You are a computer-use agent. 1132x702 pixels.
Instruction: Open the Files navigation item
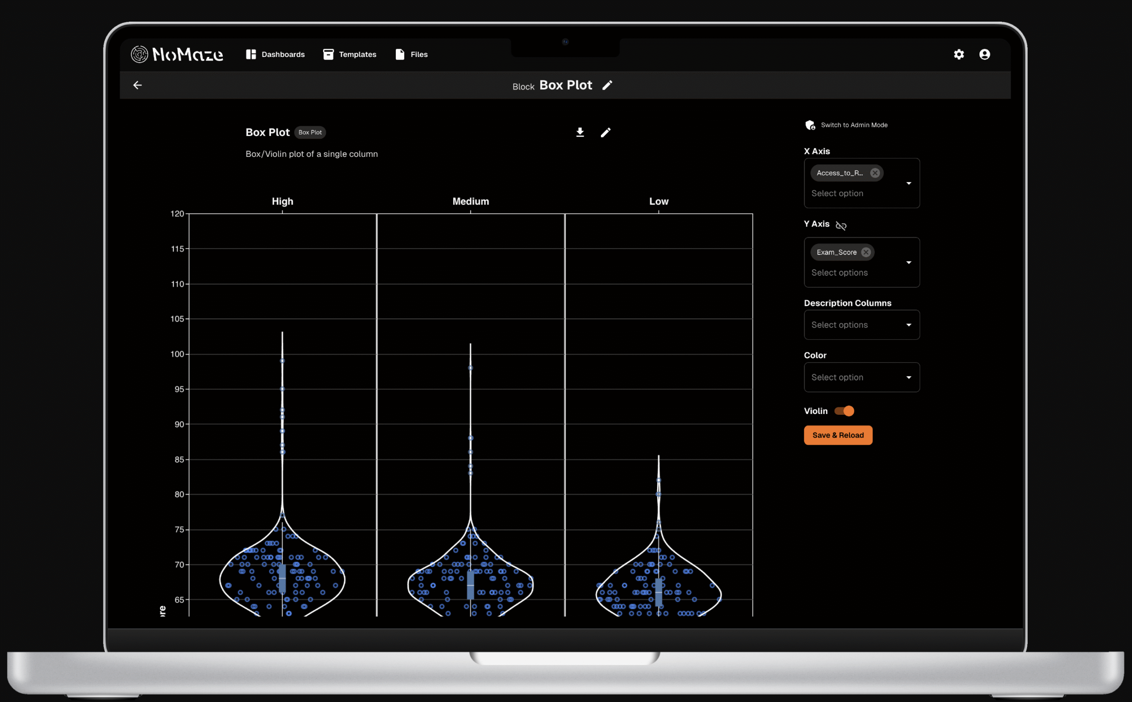coord(412,54)
